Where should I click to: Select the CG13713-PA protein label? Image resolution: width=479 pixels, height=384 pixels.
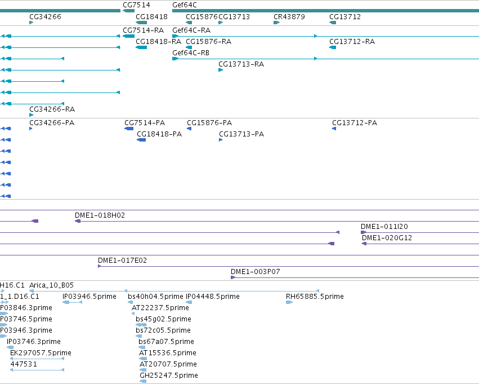(x=241, y=134)
